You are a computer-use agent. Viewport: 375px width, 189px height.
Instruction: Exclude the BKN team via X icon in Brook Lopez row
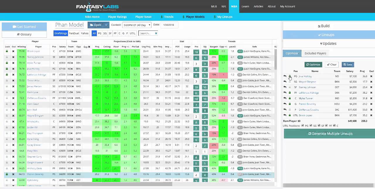(72, 51)
